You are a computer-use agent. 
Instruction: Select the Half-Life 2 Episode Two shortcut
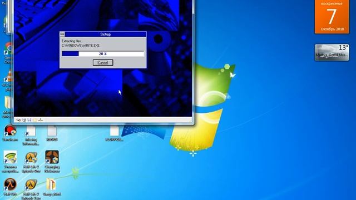point(31,189)
